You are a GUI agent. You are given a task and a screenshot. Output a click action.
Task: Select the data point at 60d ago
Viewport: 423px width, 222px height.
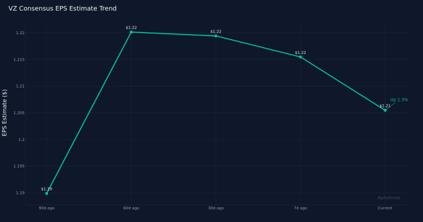[131, 32]
